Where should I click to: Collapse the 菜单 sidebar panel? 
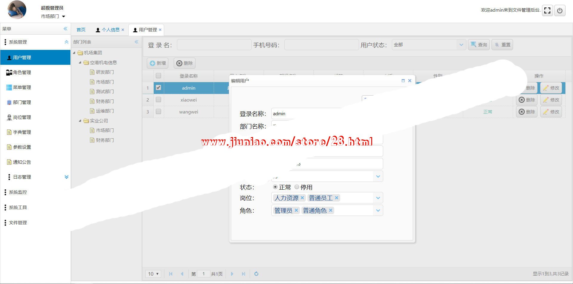coord(65,29)
